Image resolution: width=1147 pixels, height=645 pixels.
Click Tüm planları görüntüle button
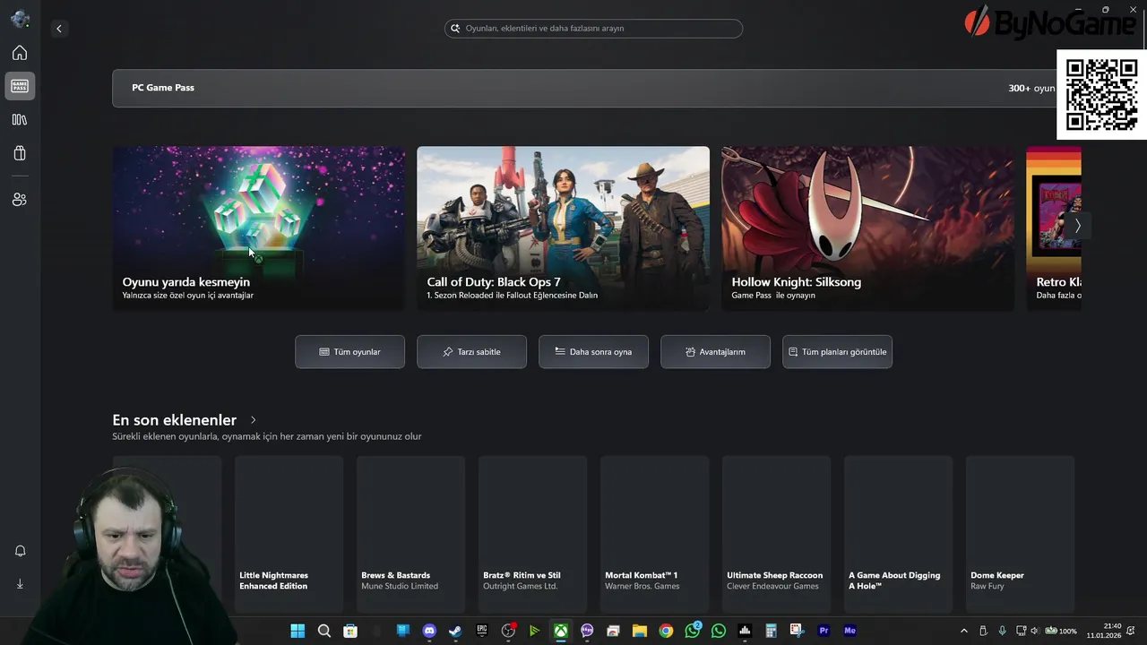[x=837, y=352]
